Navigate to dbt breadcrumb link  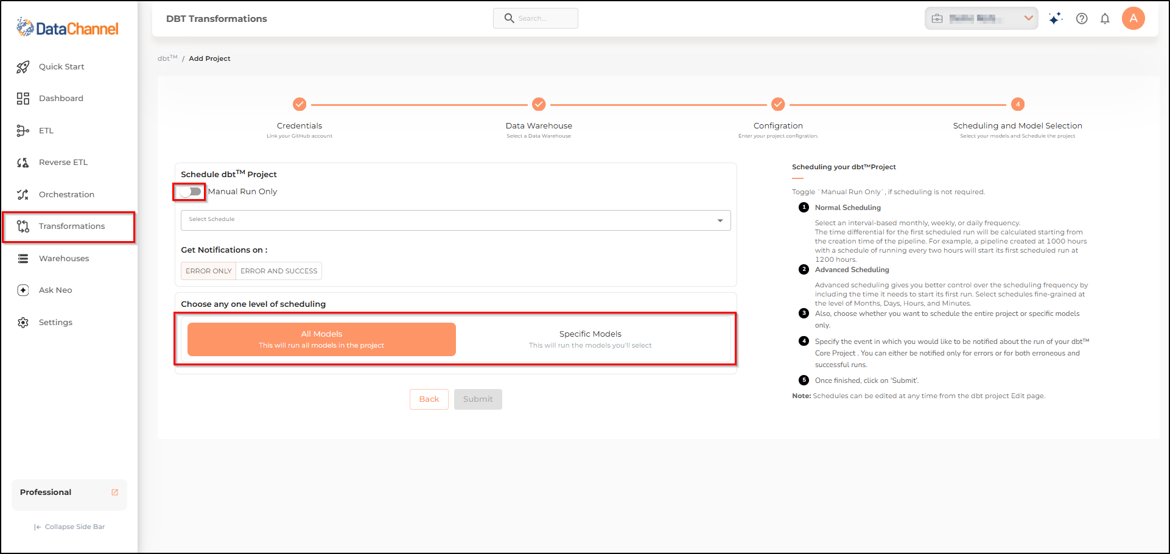[167, 58]
